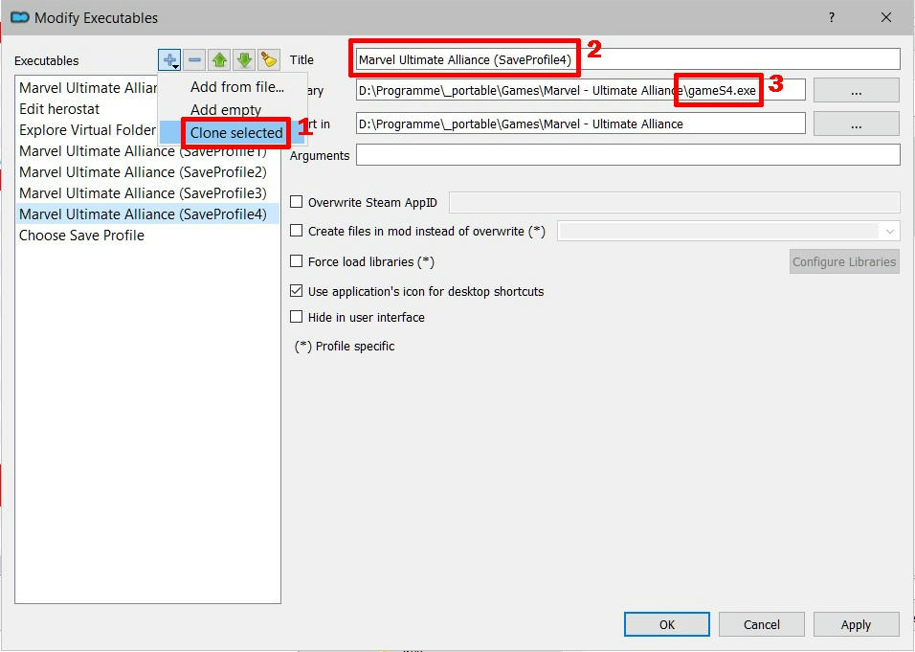Click the Arguments input field

coord(628,155)
